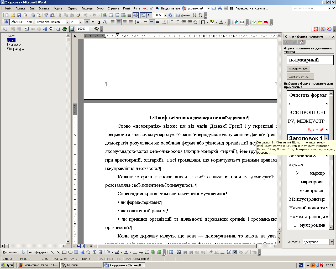
Task: Justify the paragraph text
Action: (131, 22)
